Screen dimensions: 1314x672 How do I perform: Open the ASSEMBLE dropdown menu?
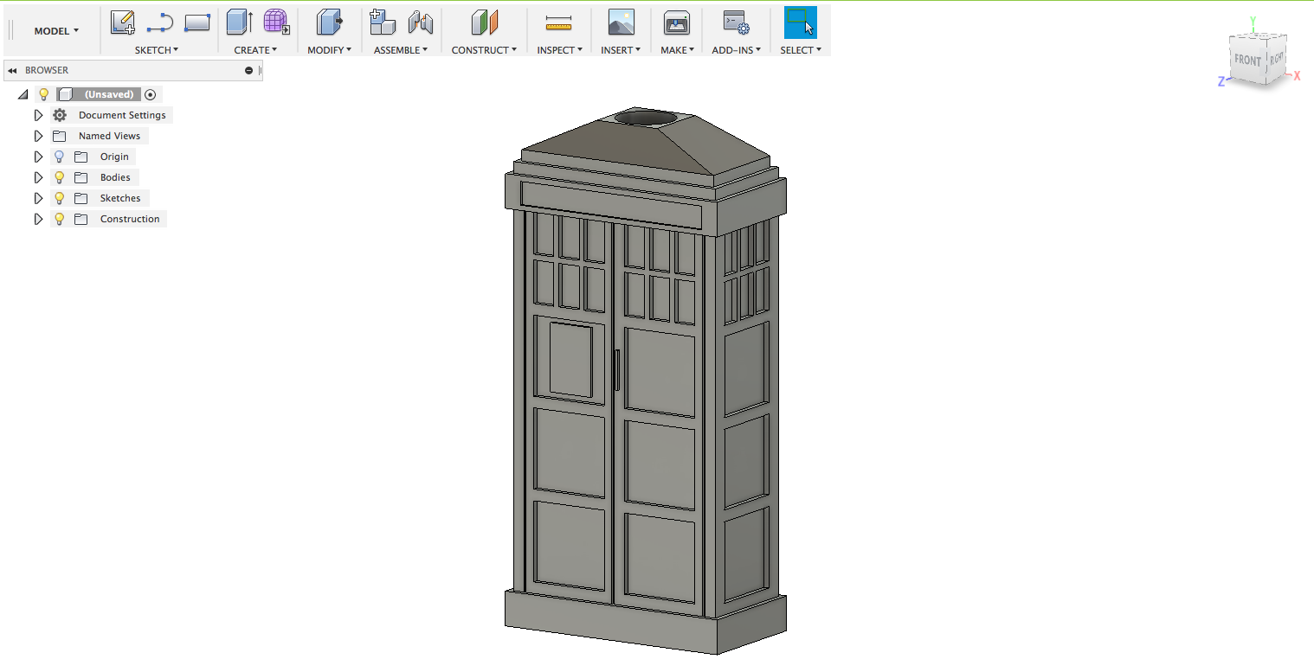(401, 50)
